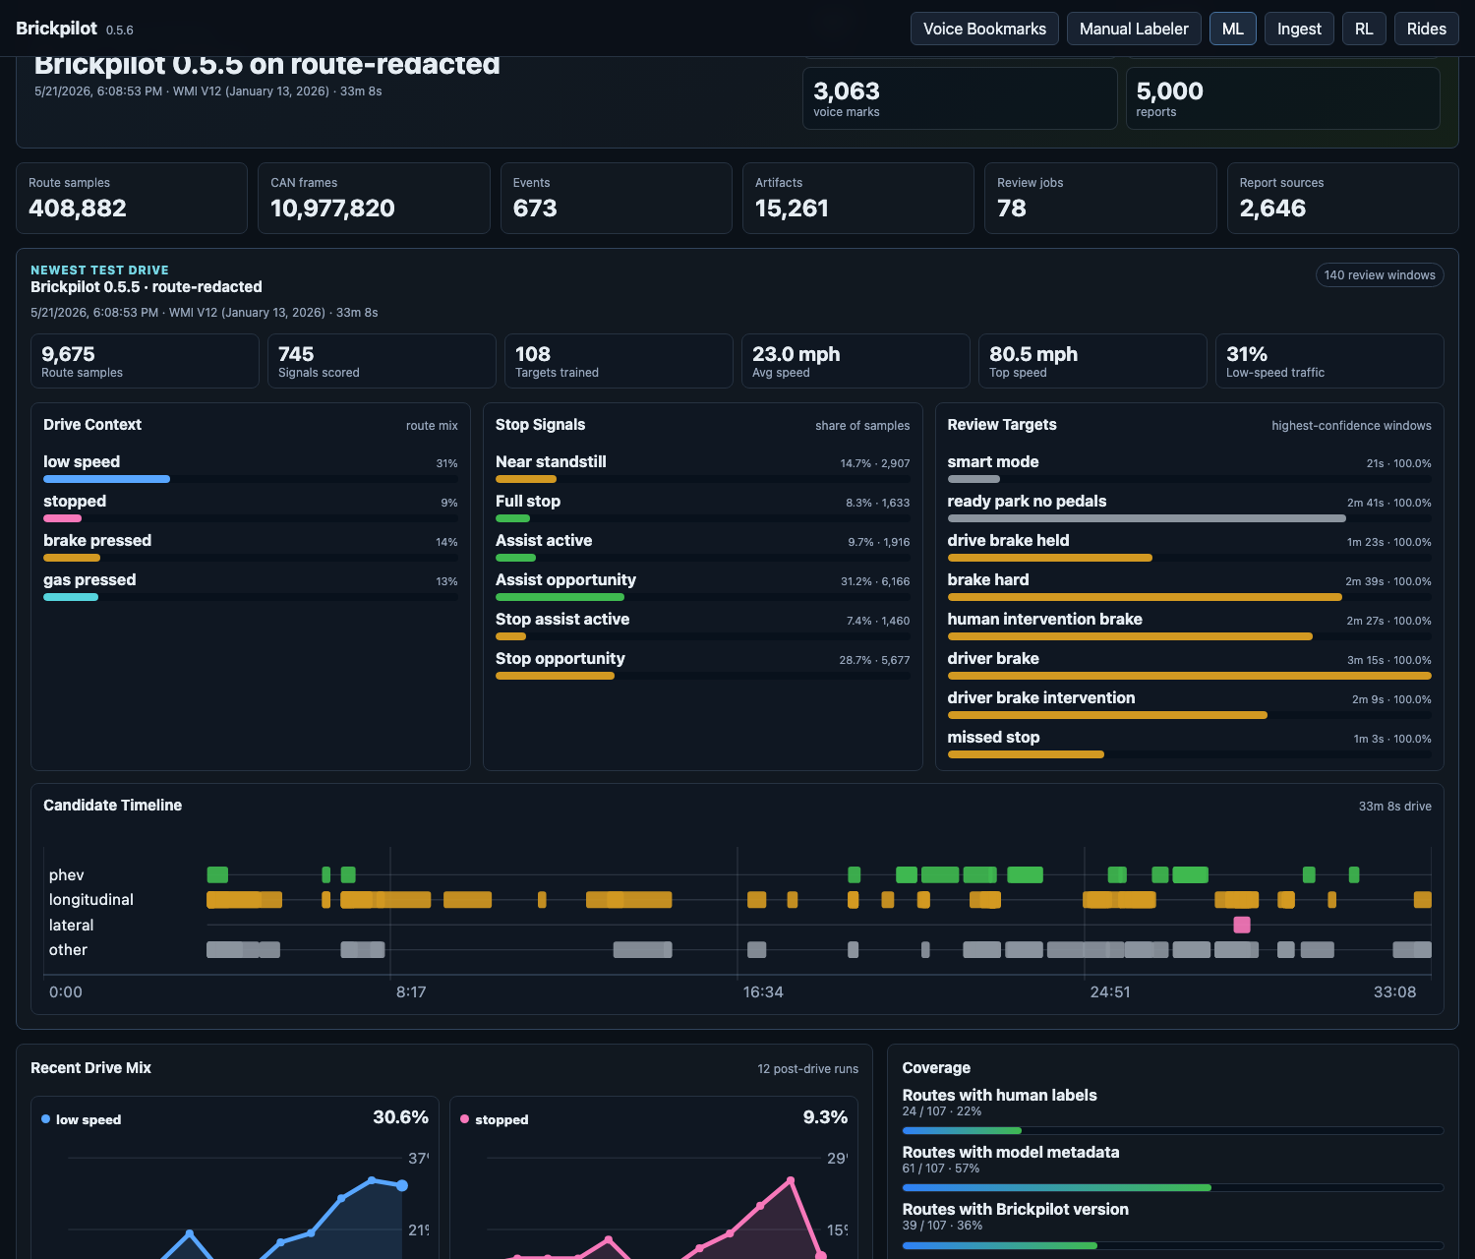Open the brake hard review target
This screenshot has width=1475, height=1259.
click(x=1189, y=586)
